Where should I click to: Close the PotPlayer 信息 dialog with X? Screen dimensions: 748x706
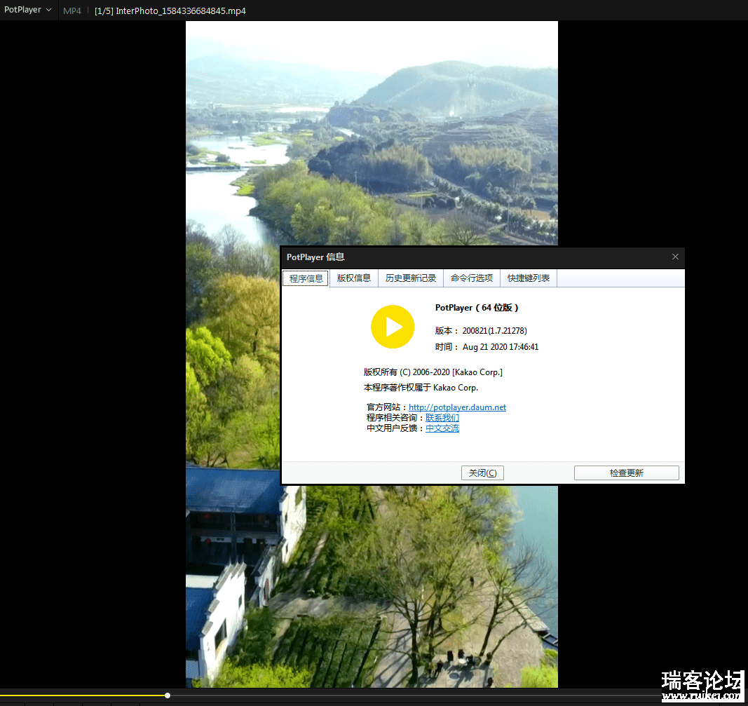[675, 257]
